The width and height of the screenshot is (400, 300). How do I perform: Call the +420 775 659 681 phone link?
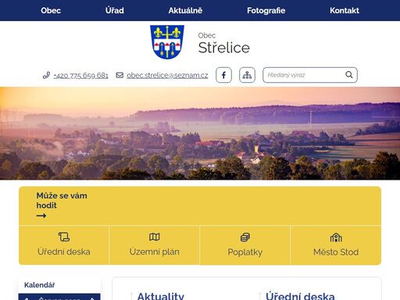pos(80,75)
